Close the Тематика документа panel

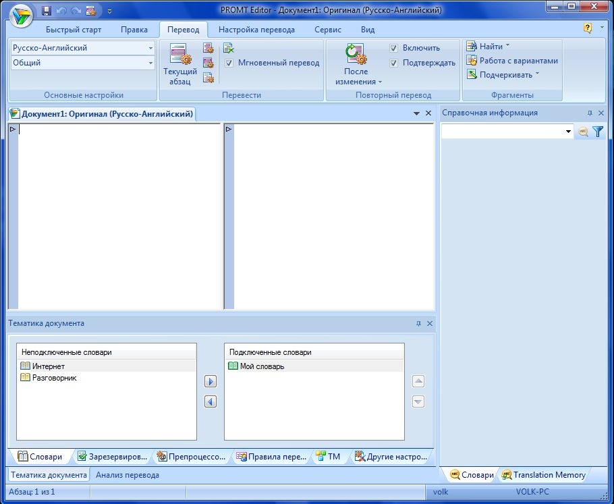[430, 323]
